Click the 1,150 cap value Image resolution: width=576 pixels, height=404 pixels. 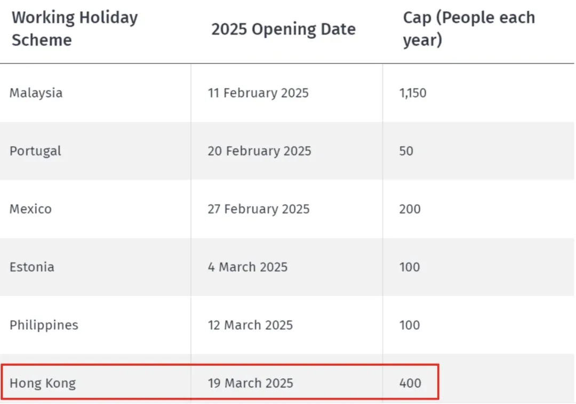tap(413, 93)
